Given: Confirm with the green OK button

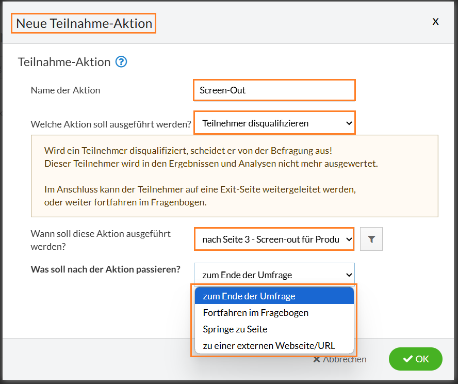Looking at the screenshot, I should point(416,359).
